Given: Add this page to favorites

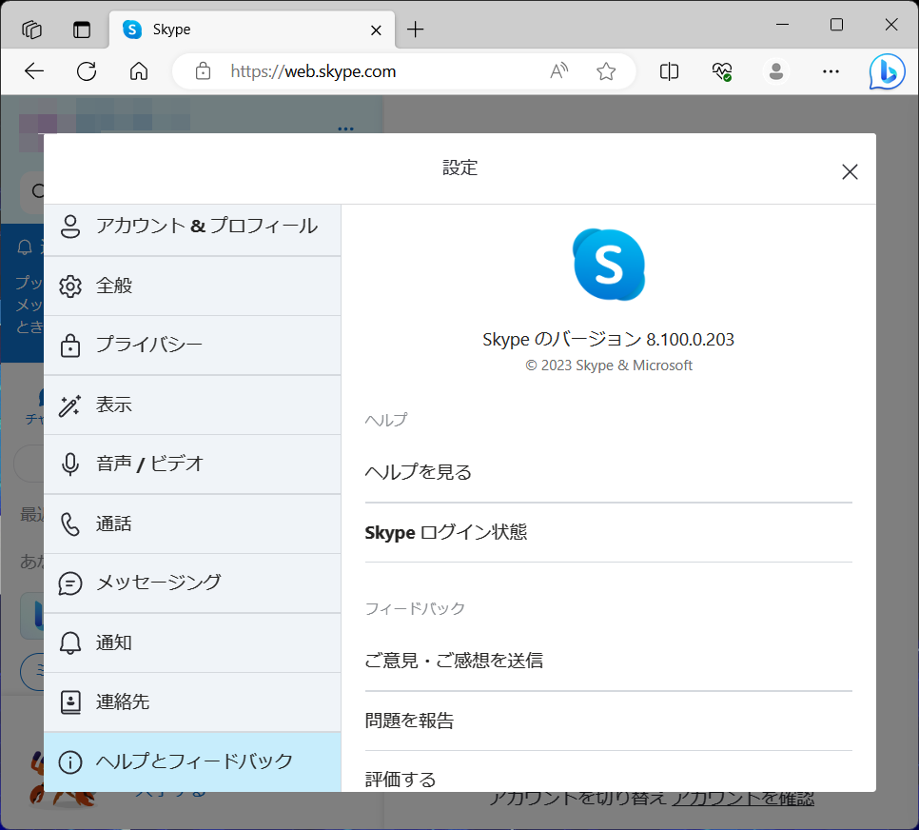Looking at the screenshot, I should point(606,71).
